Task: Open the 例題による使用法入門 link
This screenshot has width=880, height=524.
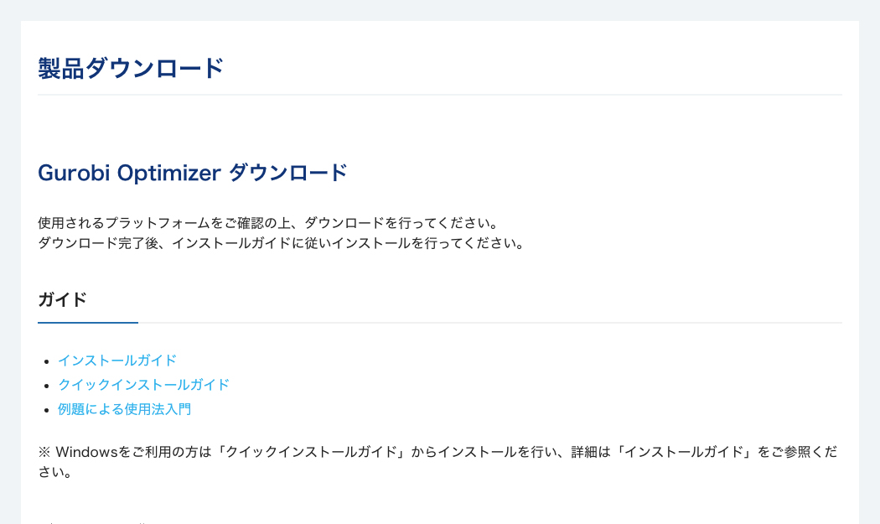Action: [124, 409]
